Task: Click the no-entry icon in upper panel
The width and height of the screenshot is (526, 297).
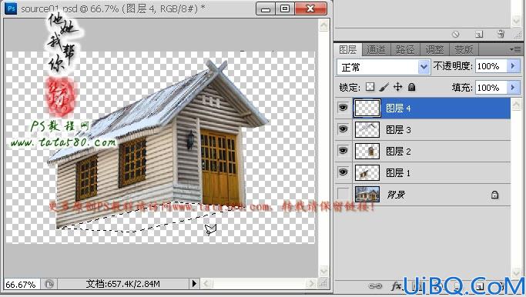Action: click(455, 34)
